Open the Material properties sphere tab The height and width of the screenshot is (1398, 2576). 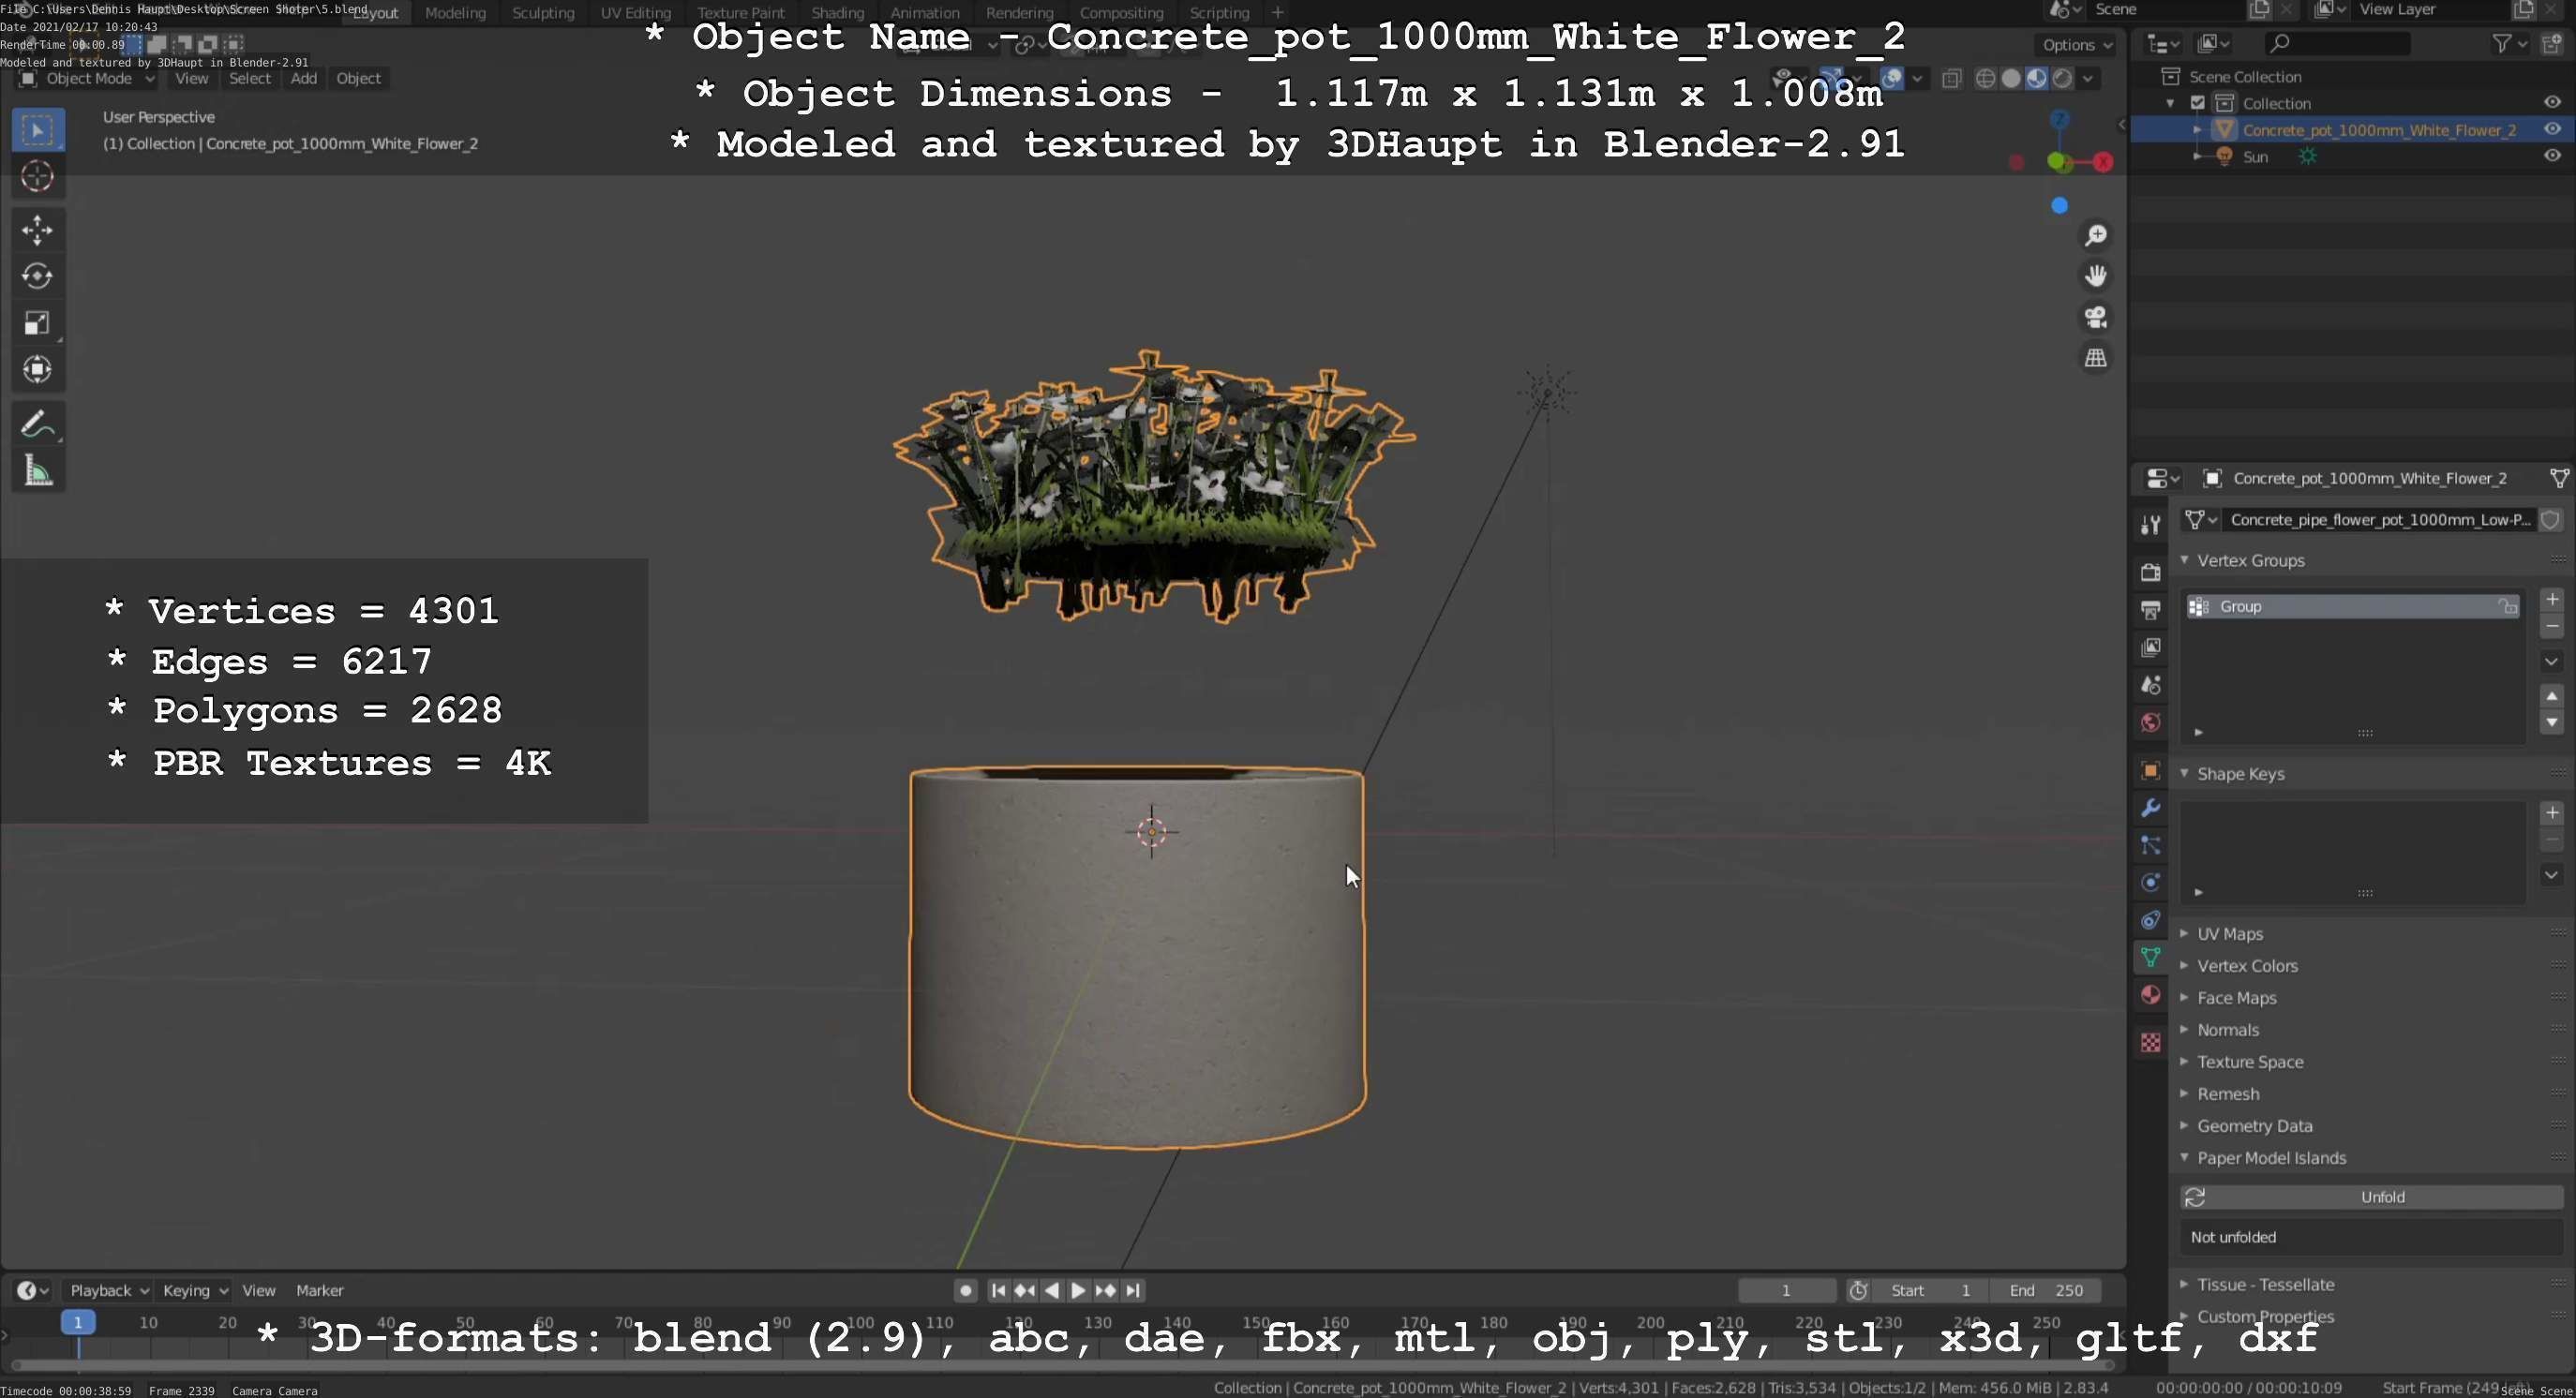click(2150, 995)
